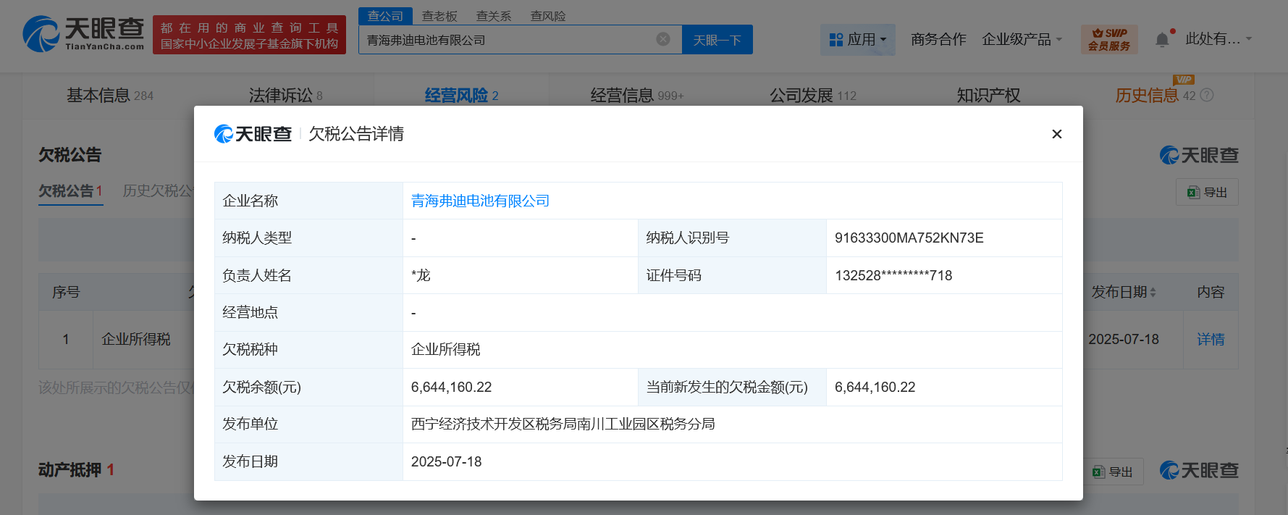The height and width of the screenshot is (515, 1288).
Task: Switch to the 知识产权 tab
Action: pos(988,96)
